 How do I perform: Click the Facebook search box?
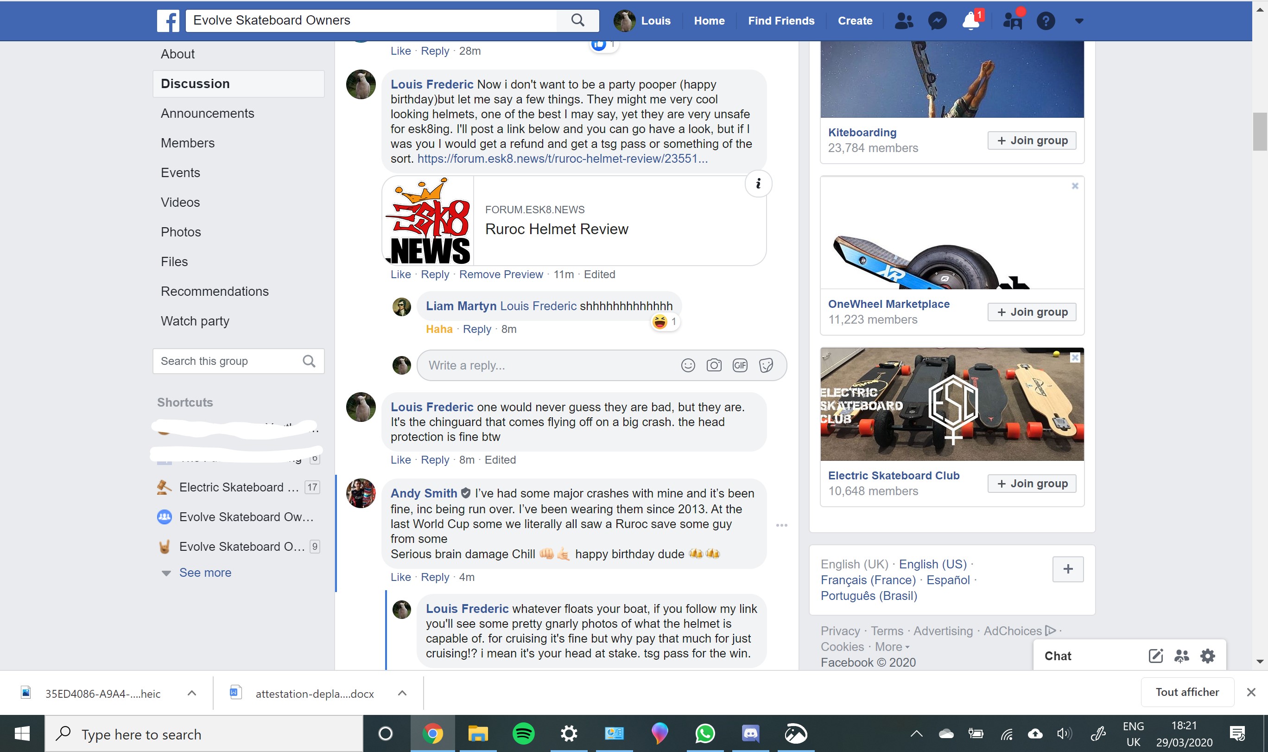coord(371,20)
